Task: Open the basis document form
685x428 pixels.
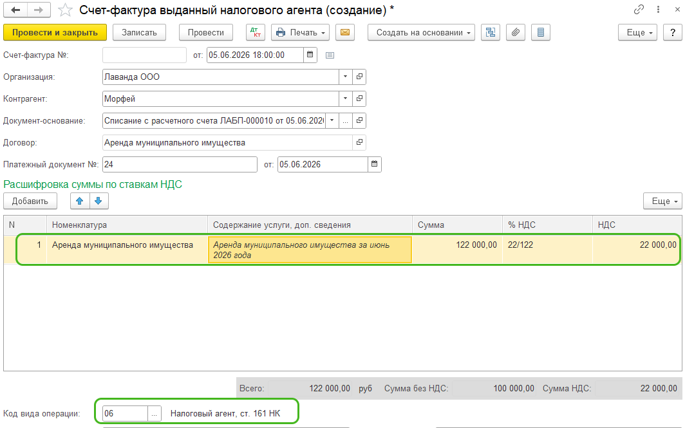Action: point(359,120)
